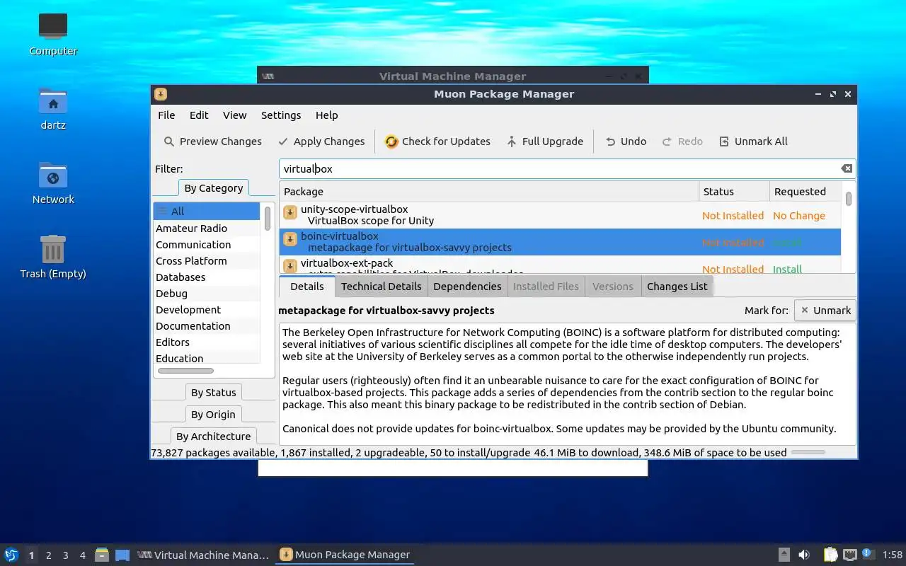Click the update notifier tray icon

coord(868,555)
